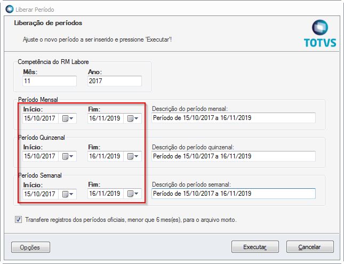Viewport: 344px width, 264px height.
Task: Click the Período Mensal Fim date field
Action: pyautogui.click(x=105, y=118)
